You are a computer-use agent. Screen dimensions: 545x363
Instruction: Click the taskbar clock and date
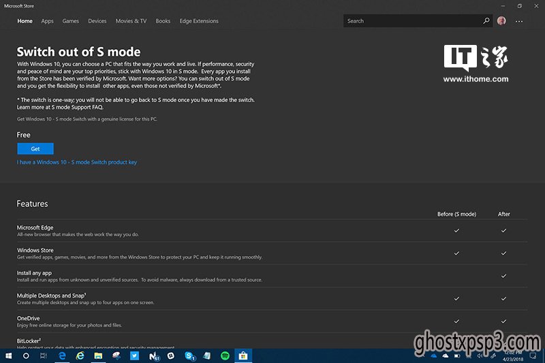tap(512, 356)
